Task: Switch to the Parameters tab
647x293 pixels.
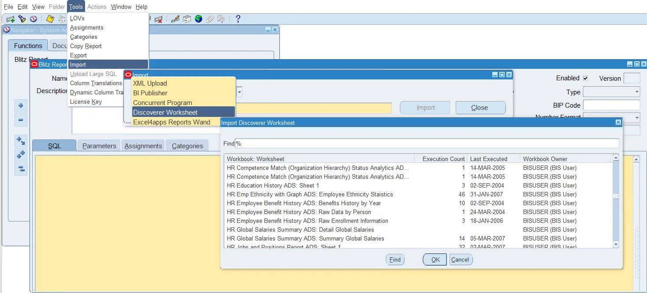Action: [99, 146]
